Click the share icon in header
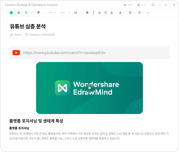 pos(138,5)
